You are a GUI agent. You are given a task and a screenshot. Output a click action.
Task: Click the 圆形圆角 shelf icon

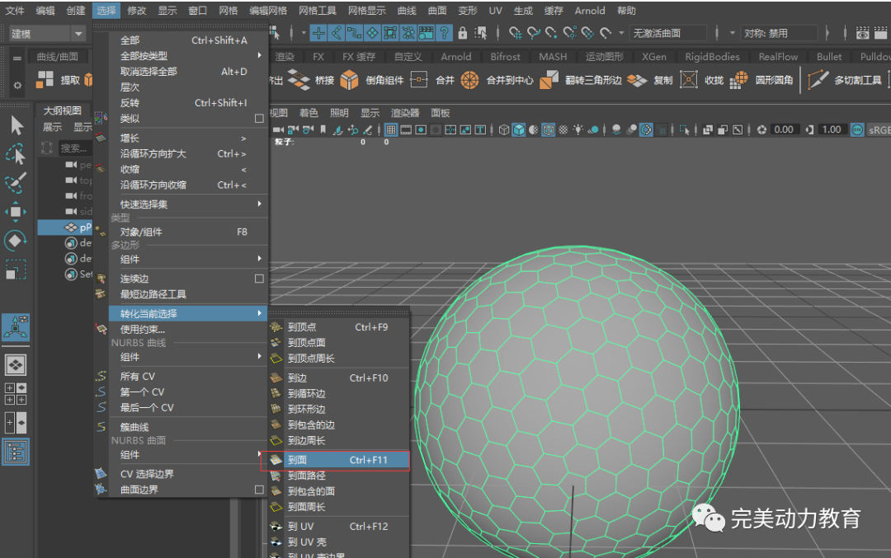pyautogui.click(x=738, y=80)
